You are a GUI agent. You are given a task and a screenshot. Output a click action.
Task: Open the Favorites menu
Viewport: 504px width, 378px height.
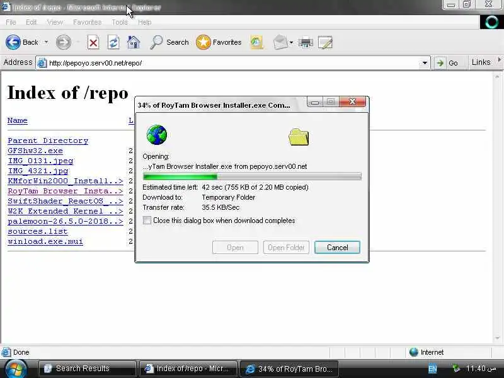click(x=87, y=22)
